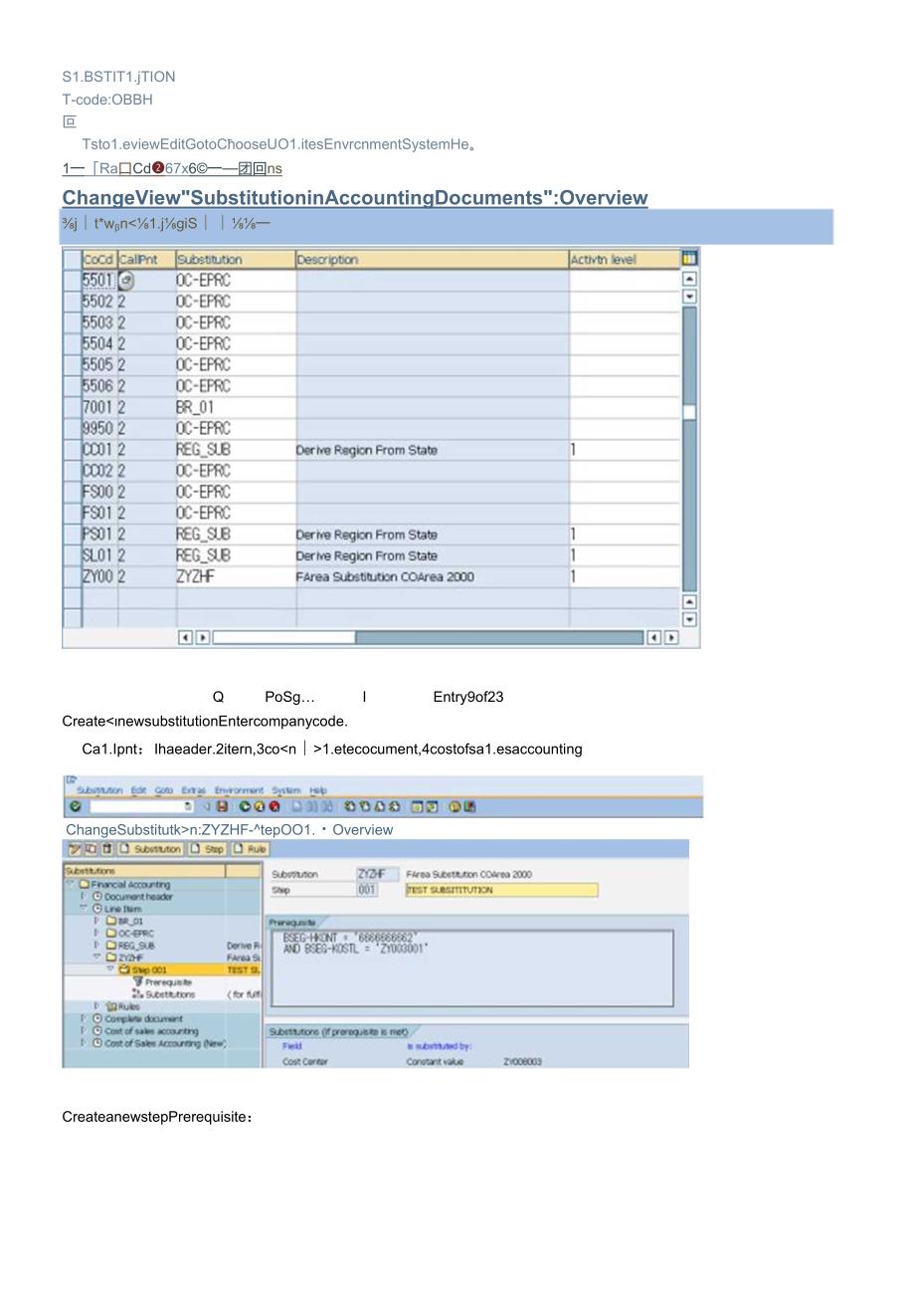Expand the Complete document tree node

point(83,1018)
